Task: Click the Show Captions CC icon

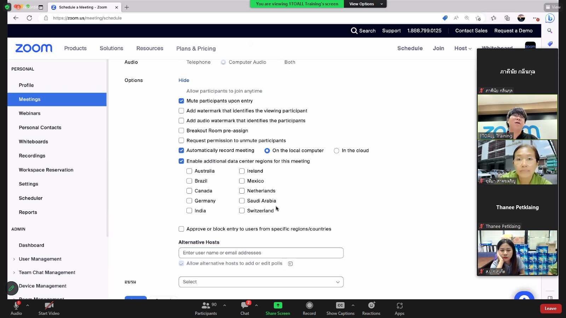Action: [x=340, y=305]
